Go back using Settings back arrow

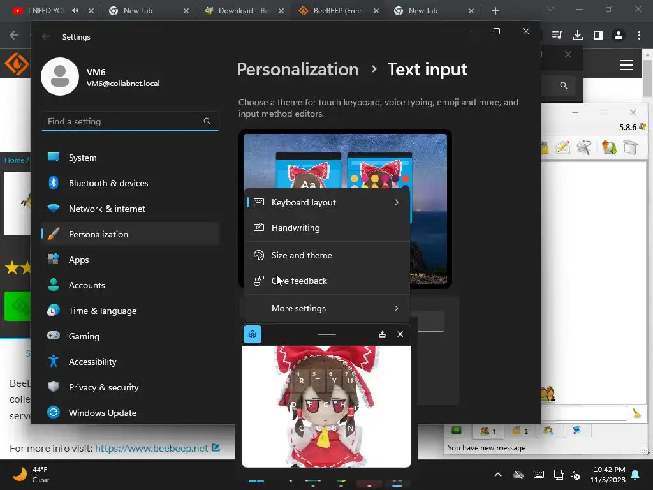tap(46, 36)
